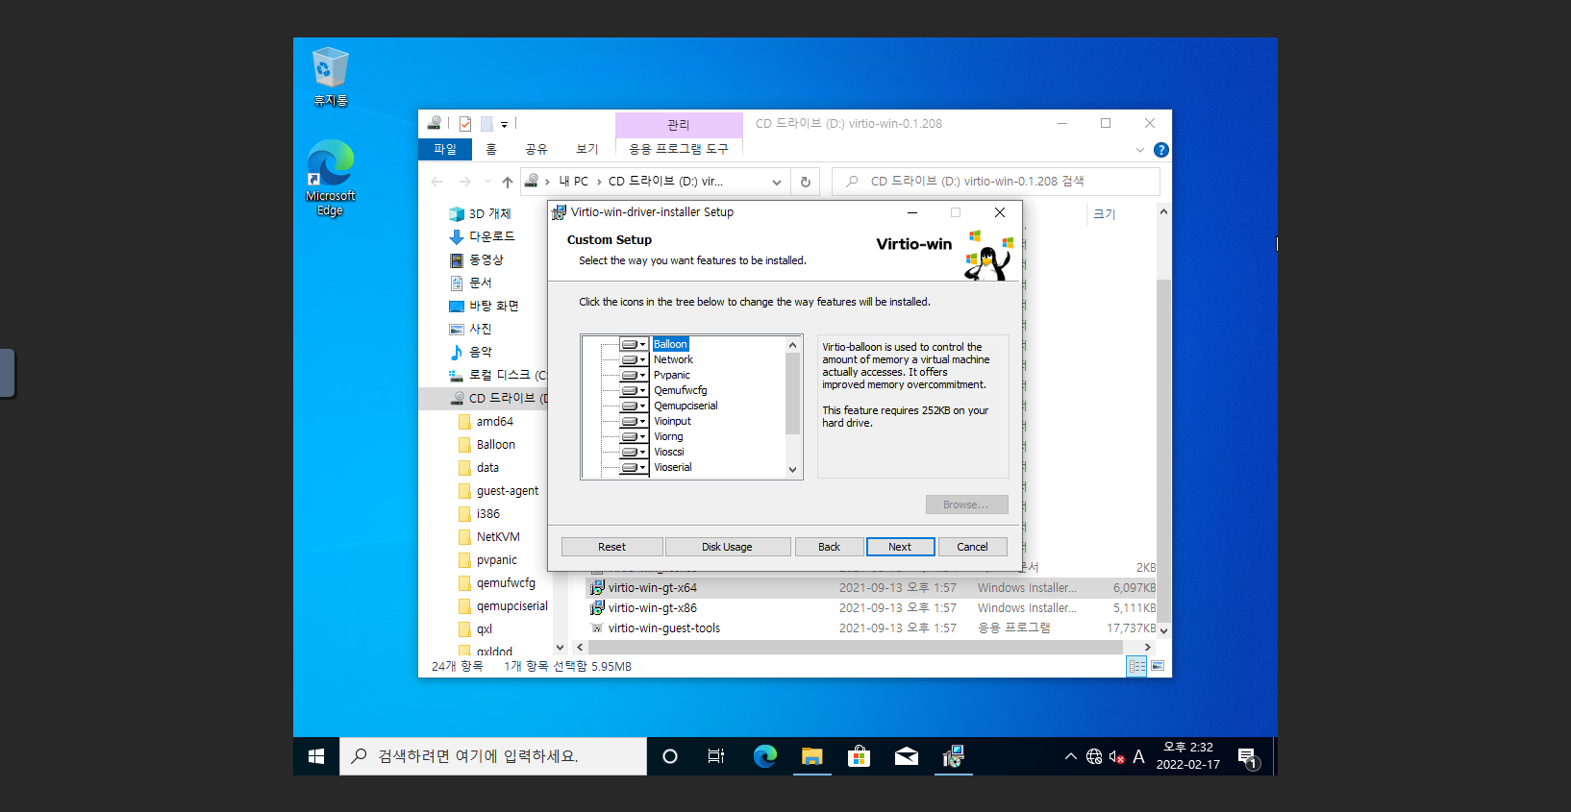Open the 보기 ribbon tab
The image size is (1571, 812).
click(586, 150)
